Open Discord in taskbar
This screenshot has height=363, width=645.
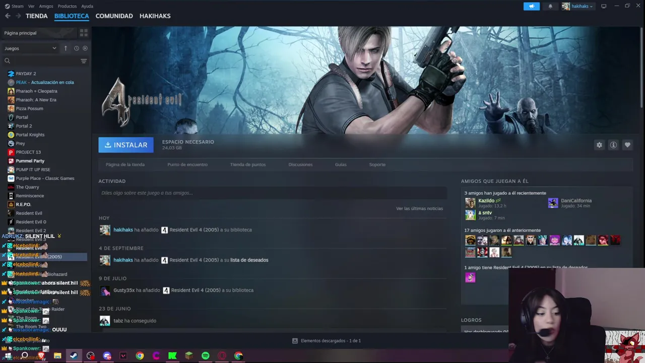tap(107, 356)
